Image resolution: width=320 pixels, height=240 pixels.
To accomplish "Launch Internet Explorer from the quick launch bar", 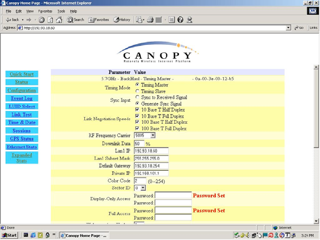I will coord(33,235).
